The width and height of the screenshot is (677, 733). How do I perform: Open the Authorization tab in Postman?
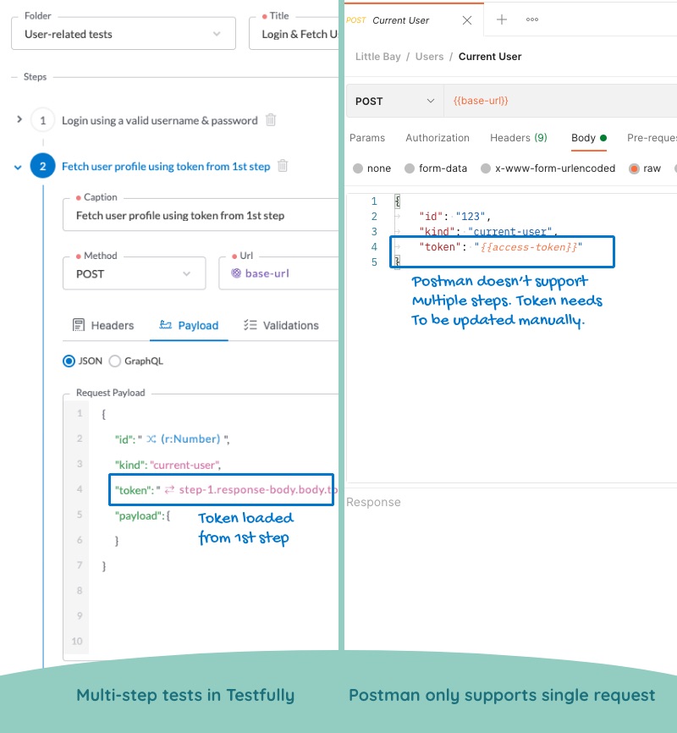(x=438, y=138)
